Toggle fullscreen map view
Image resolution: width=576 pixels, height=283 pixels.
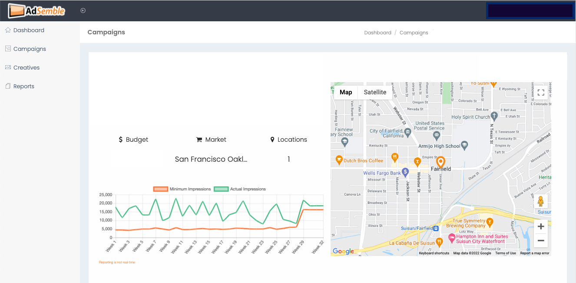[541, 93]
